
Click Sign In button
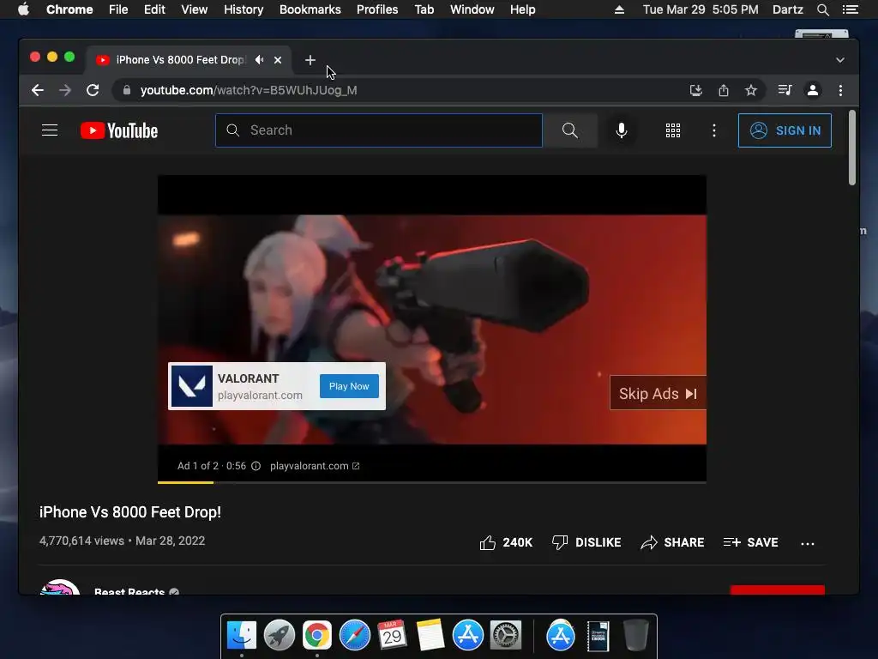[x=785, y=130]
